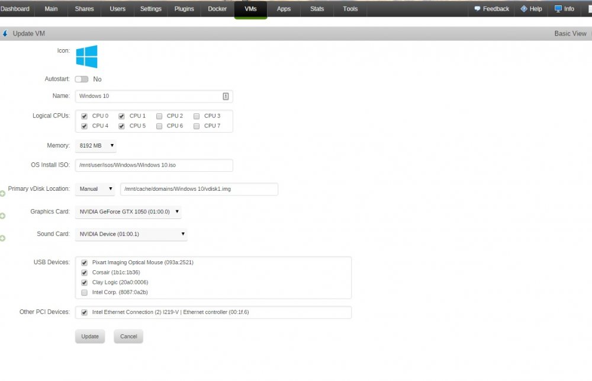Uncheck Pixart Imaging Optical Mouse USB device

(x=84, y=262)
